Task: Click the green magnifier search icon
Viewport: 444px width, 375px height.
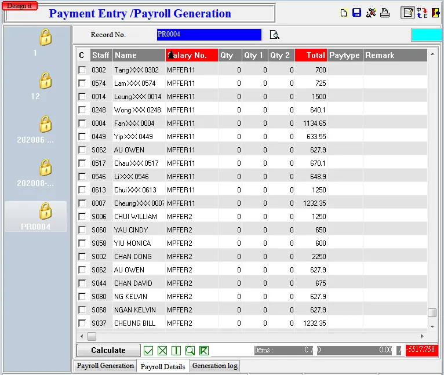Action: pyautogui.click(x=190, y=351)
